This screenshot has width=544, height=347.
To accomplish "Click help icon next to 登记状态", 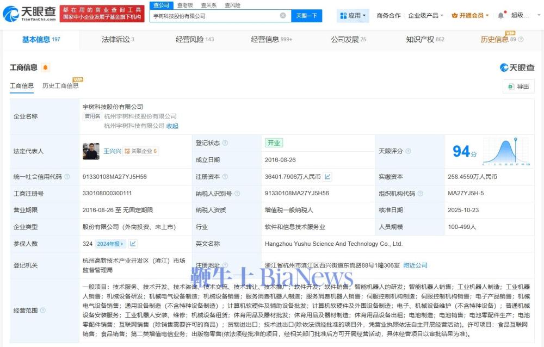I will [225, 143].
